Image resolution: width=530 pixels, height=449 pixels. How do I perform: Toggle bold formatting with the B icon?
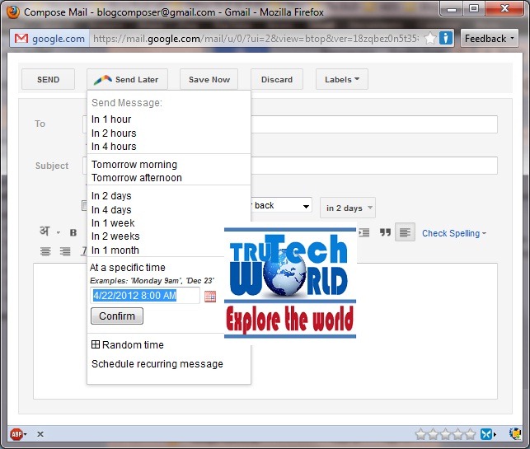73,233
